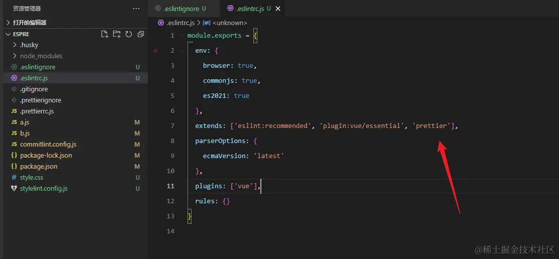Click the hash icon beside style.css

tap(14, 177)
